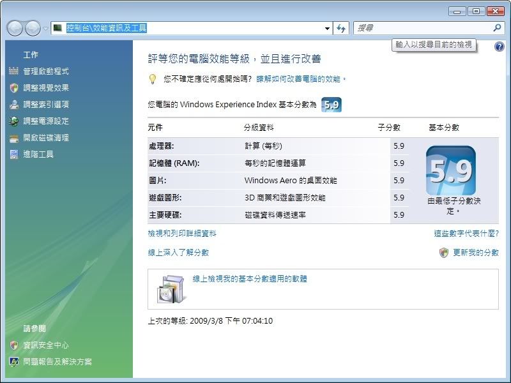Viewport: 511px width, 383px height.
Task: Click the shield icon beside 調整視覺效果
Action: [x=13, y=87]
